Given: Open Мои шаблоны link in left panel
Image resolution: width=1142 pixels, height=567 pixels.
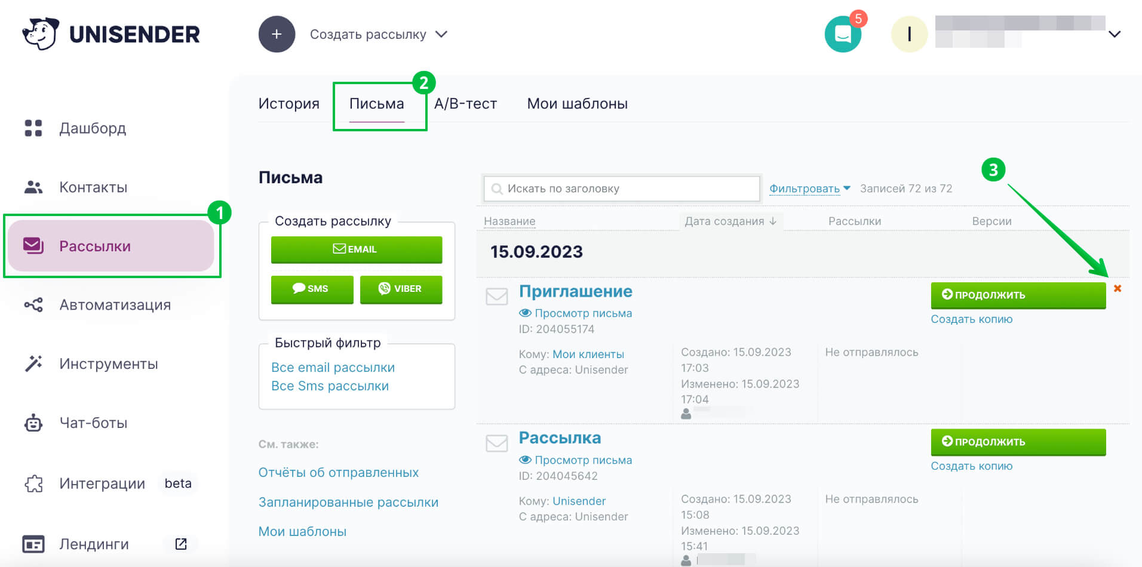Looking at the screenshot, I should tap(302, 531).
